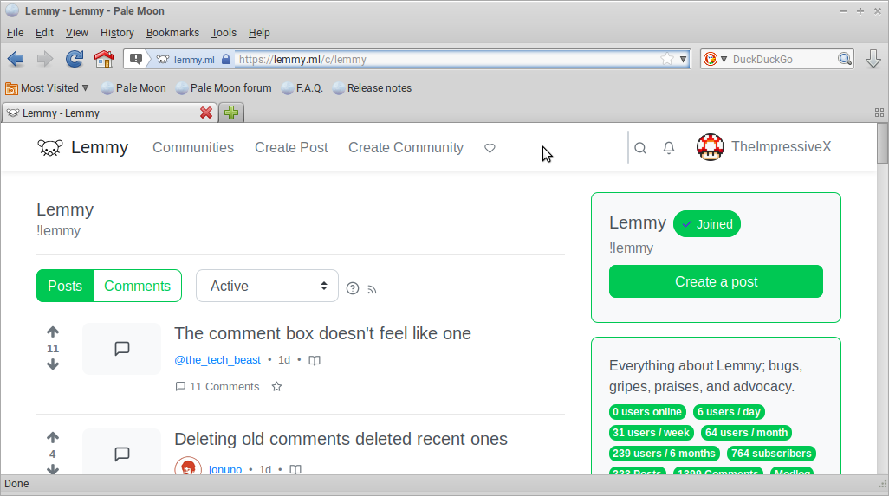Open the Pale Moon forum bookmark
The image size is (889, 496).
(224, 87)
